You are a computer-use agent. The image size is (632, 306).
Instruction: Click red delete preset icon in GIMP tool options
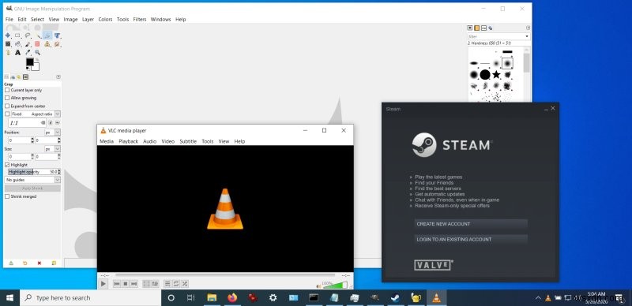point(39,263)
